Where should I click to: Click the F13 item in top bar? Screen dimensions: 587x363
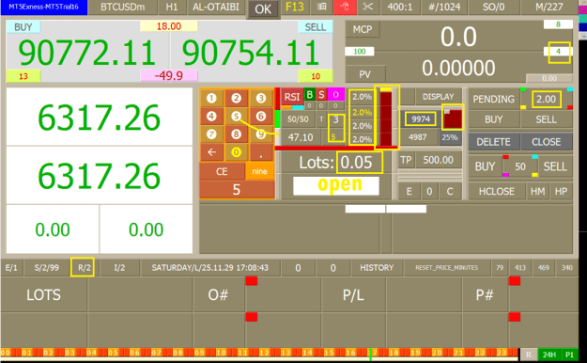pos(295,7)
